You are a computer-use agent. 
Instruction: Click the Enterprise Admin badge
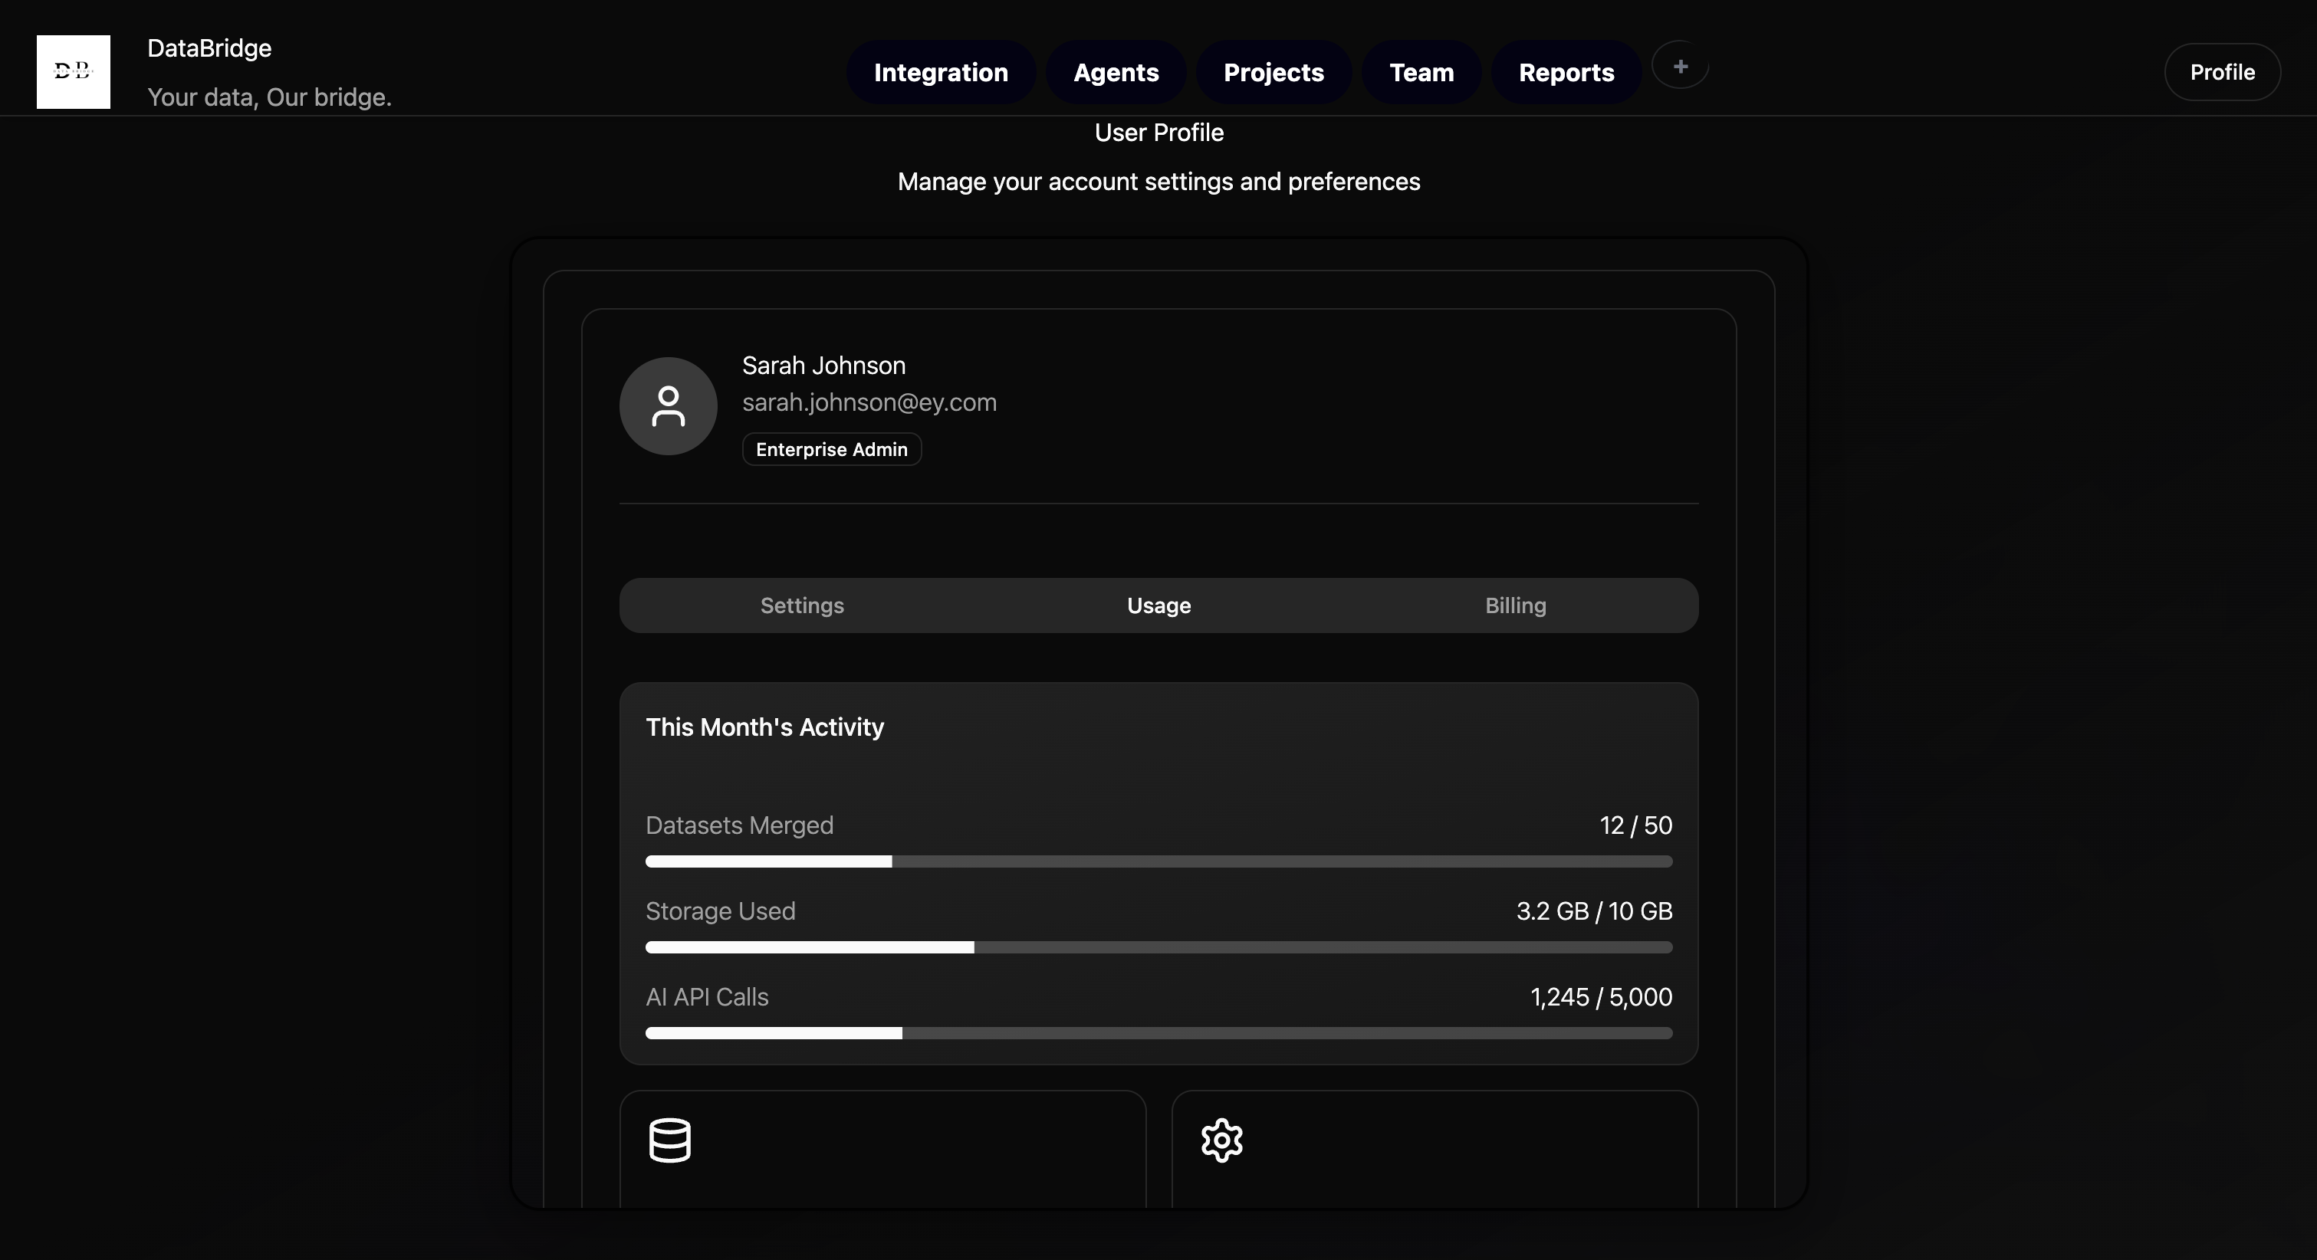click(830, 449)
